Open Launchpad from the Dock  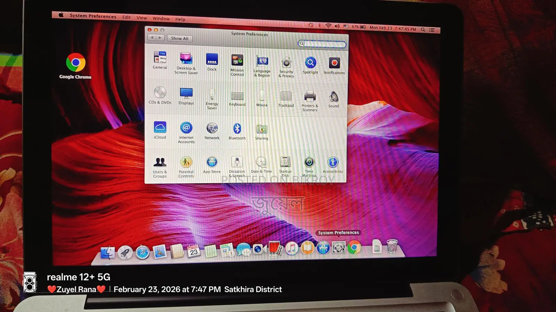pyautogui.click(x=125, y=253)
